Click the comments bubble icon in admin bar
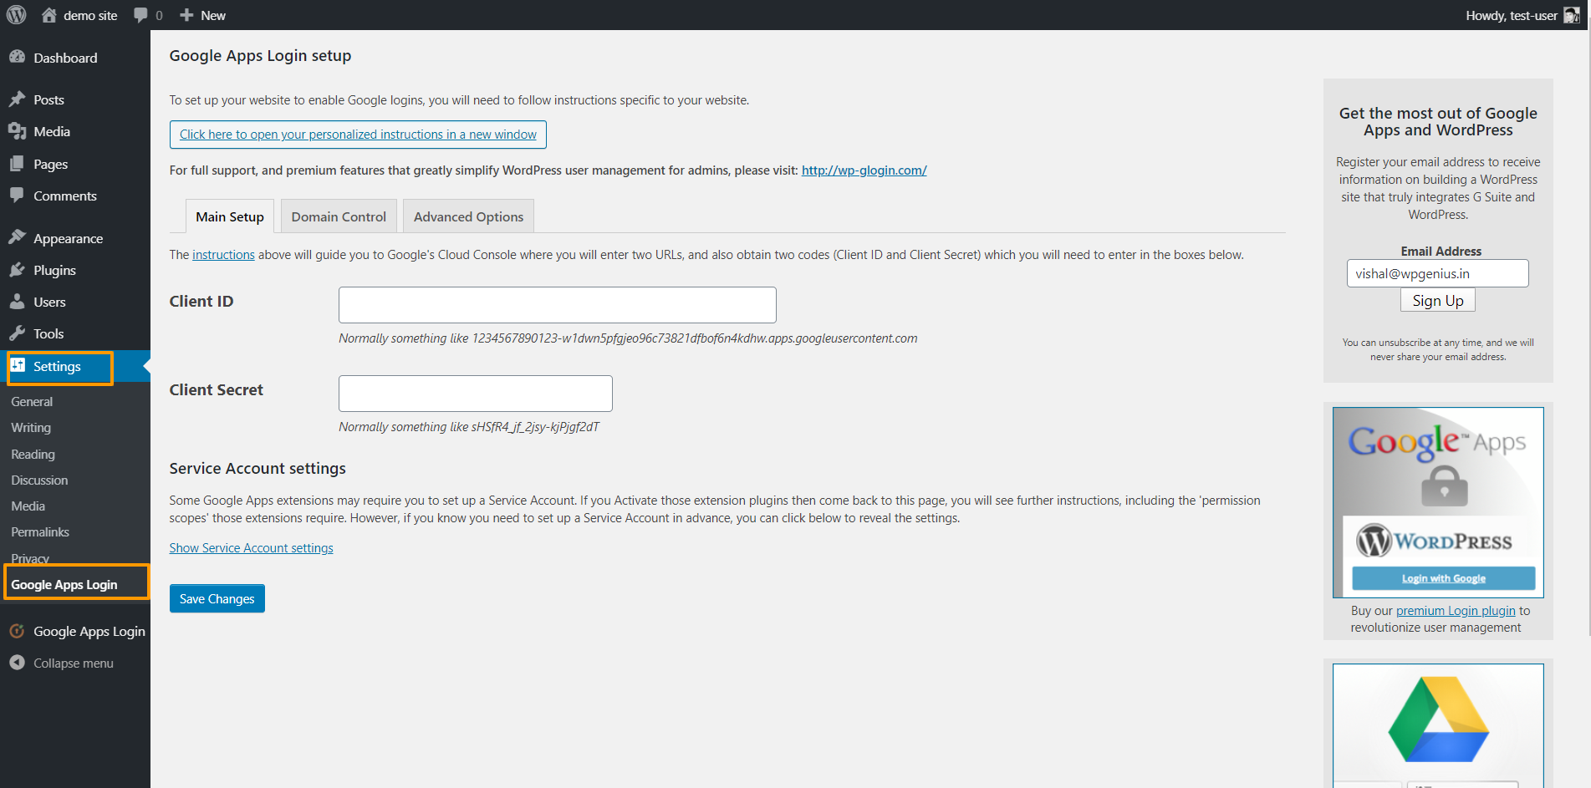 coord(140,15)
